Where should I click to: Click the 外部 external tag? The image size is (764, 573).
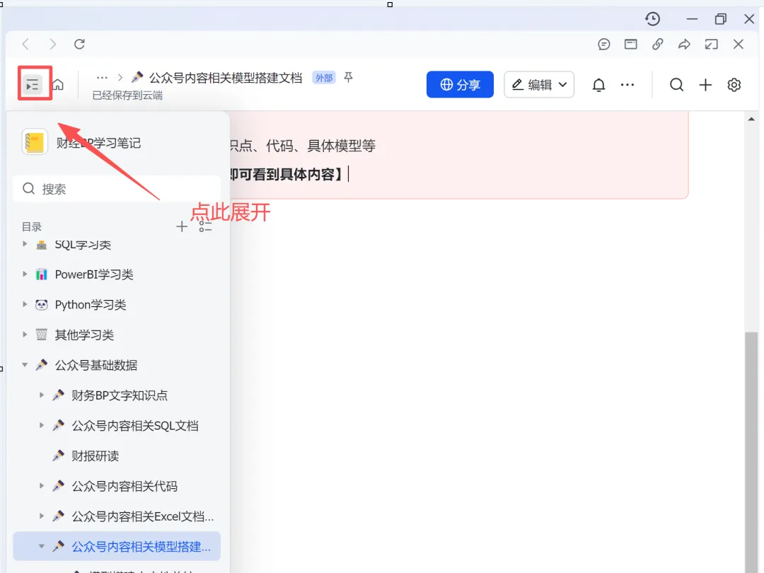coord(324,78)
